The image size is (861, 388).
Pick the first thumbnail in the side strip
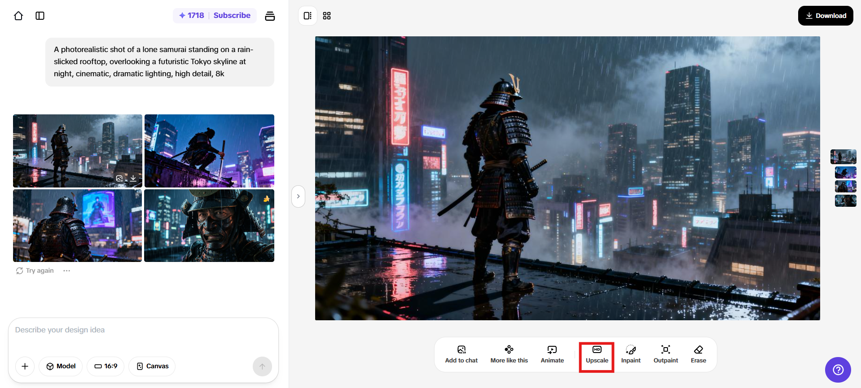(x=843, y=157)
